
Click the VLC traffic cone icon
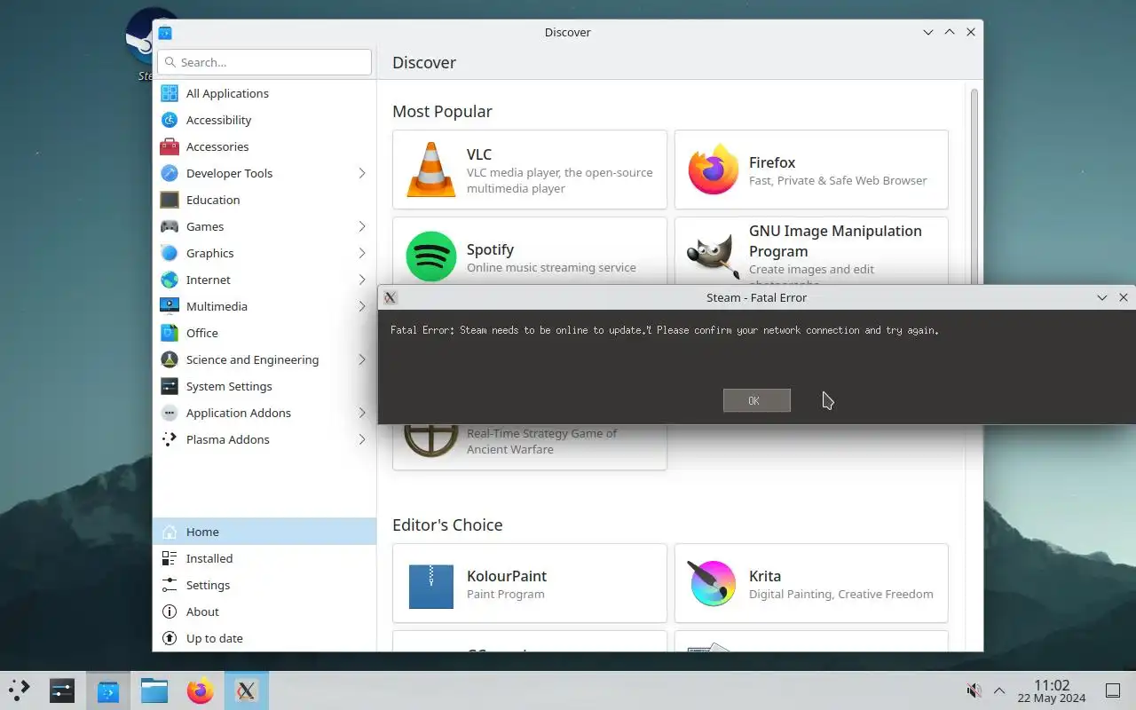(431, 170)
